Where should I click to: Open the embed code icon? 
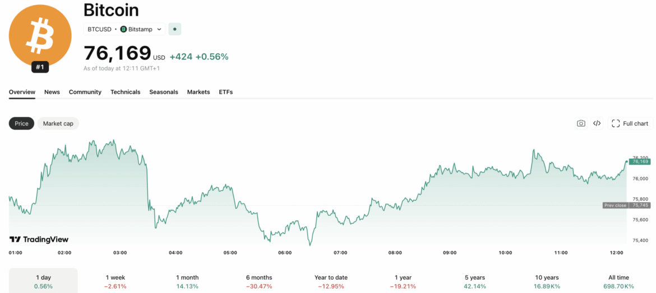pos(597,124)
